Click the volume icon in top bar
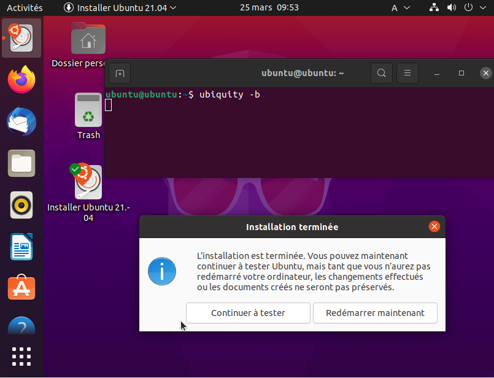Screen dimensions: 494x378 [x=452, y=7]
